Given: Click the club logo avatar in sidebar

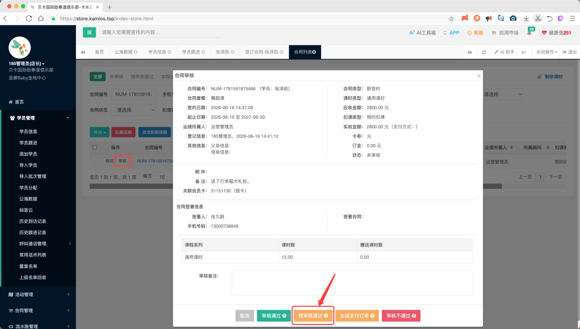Looking at the screenshot, I should (x=20, y=47).
